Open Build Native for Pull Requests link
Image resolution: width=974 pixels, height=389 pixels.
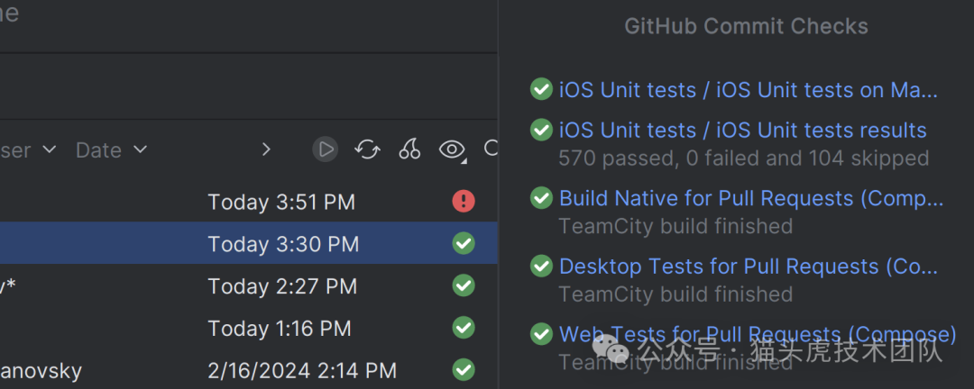[750, 198]
